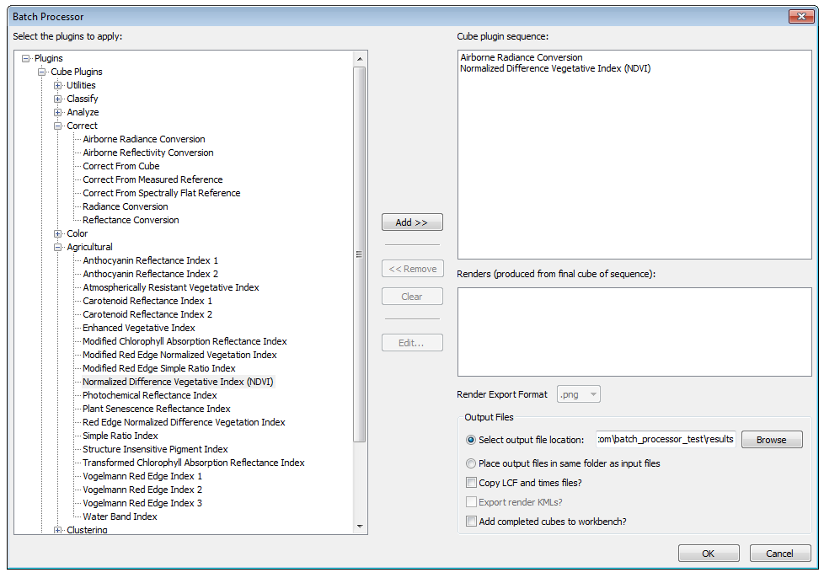The height and width of the screenshot is (578, 824).
Task: Select Vogelmann Red Edge Index 1
Action: pos(142,476)
